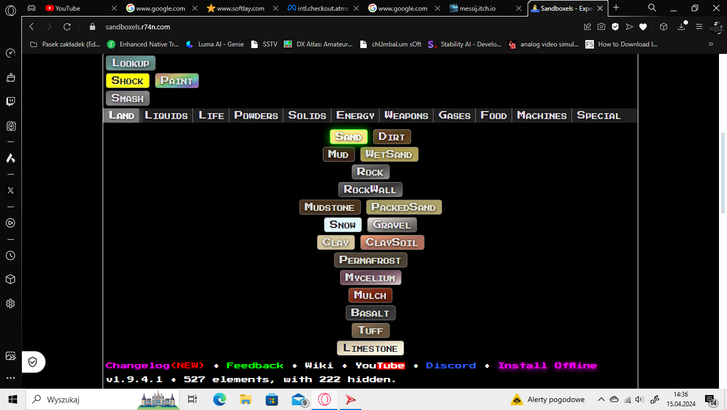This screenshot has width=727, height=410.
Task: Reload the Sandboxels page
Action: [66, 26]
